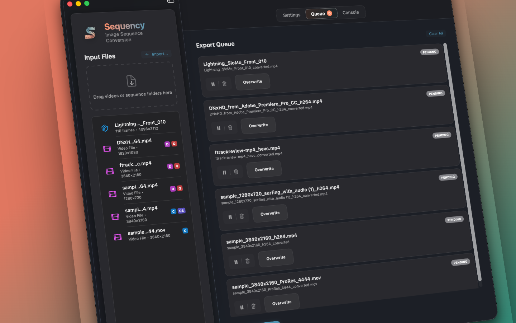Click Overwrite for sample_3840x2160_h264.mp4
Viewport: 516px width, 323px height.
(276, 258)
